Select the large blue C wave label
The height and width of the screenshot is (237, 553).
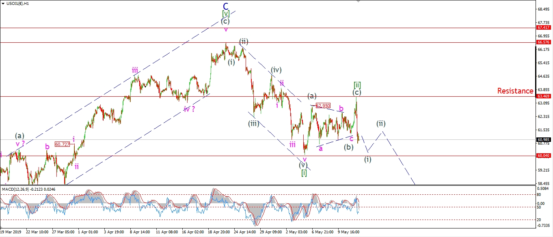pos(226,6)
